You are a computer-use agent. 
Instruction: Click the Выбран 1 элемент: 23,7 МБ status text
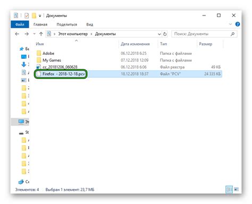[x=70, y=190]
